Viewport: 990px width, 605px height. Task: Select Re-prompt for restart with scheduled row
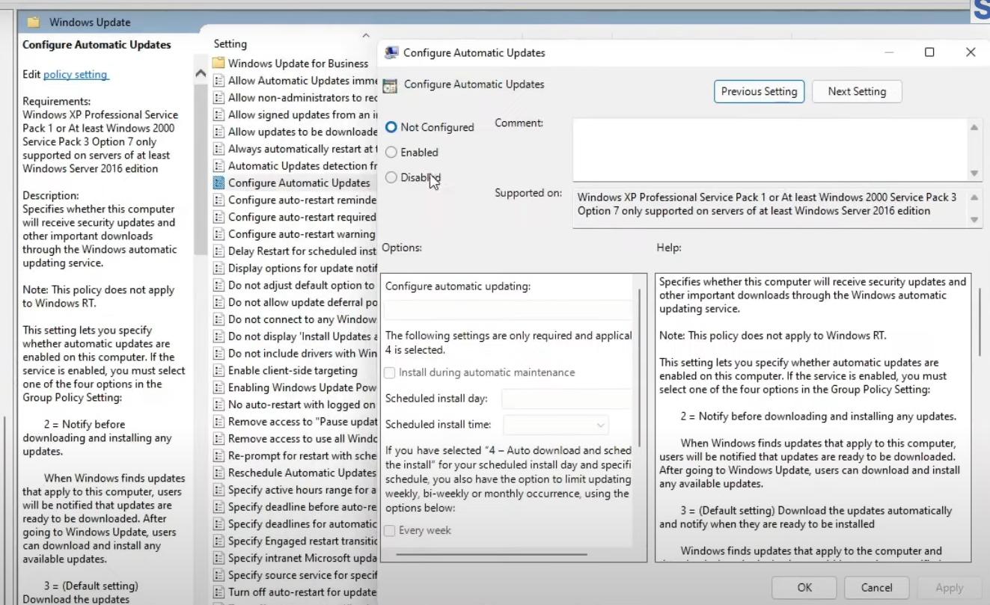pos(295,455)
